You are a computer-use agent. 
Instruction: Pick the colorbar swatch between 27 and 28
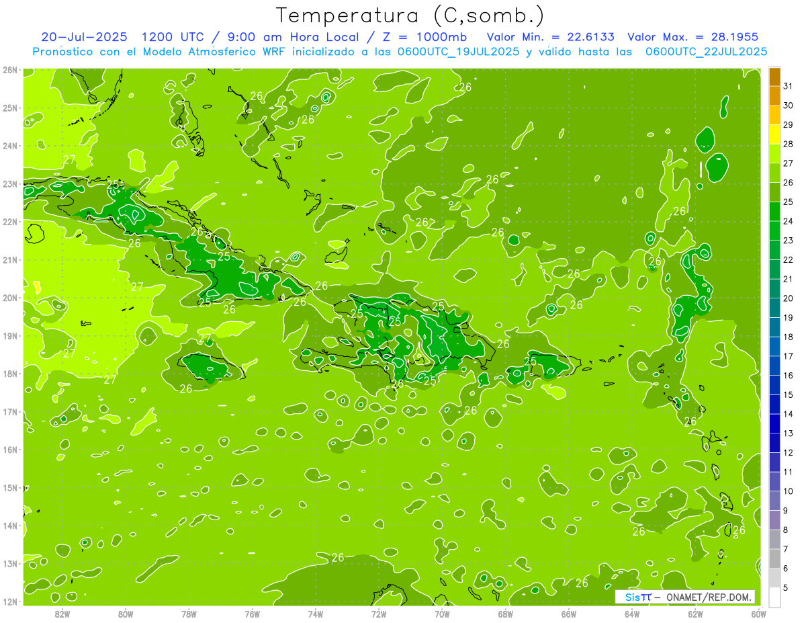[774, 154]
